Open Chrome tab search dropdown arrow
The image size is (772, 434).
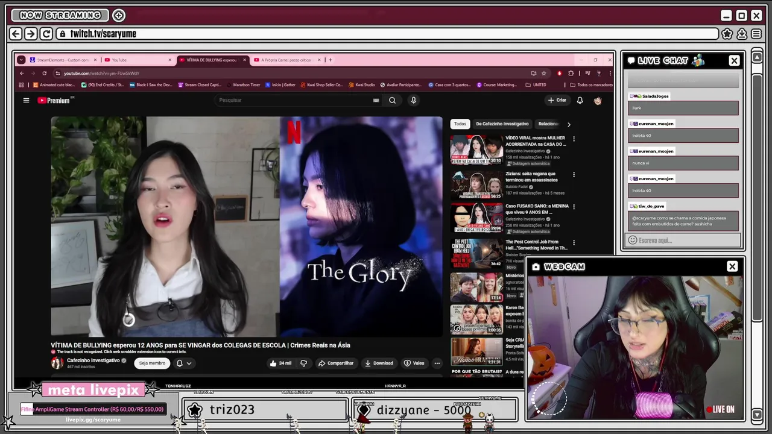21,60
